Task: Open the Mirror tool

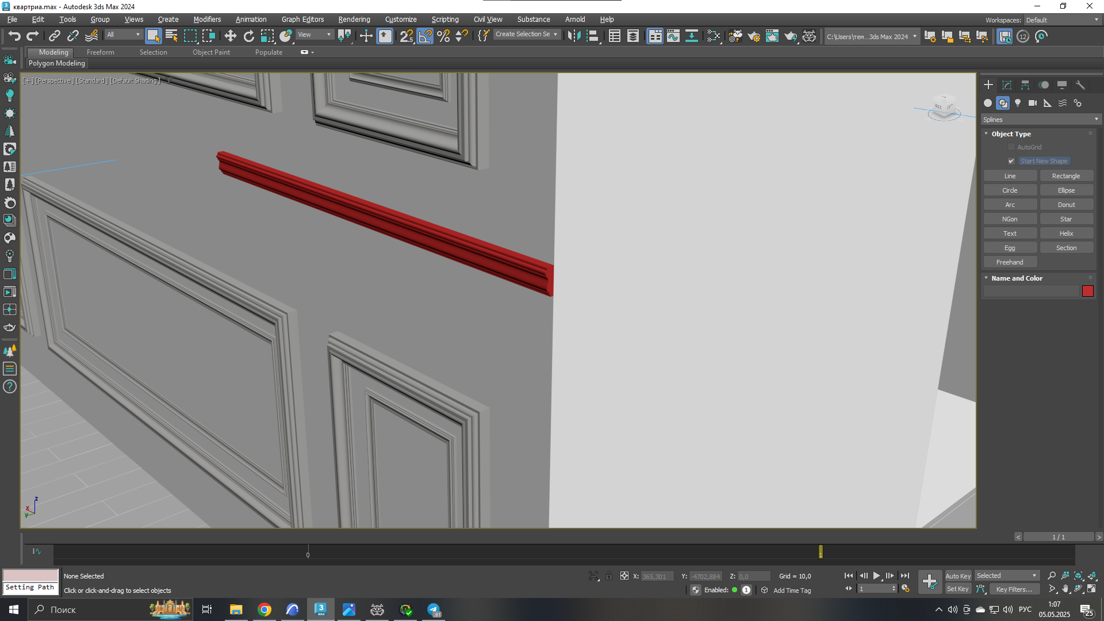Action: 574,36
